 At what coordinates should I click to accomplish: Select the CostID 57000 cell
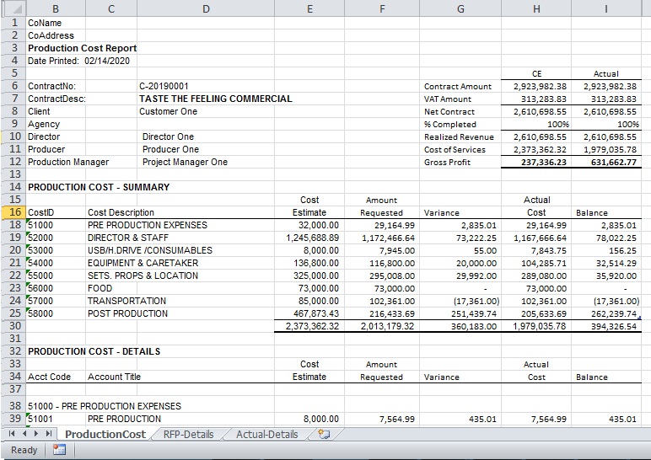point(42,301)
